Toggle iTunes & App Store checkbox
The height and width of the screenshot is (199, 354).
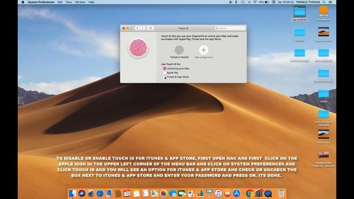pyautogui.click(x=164, y=77)
